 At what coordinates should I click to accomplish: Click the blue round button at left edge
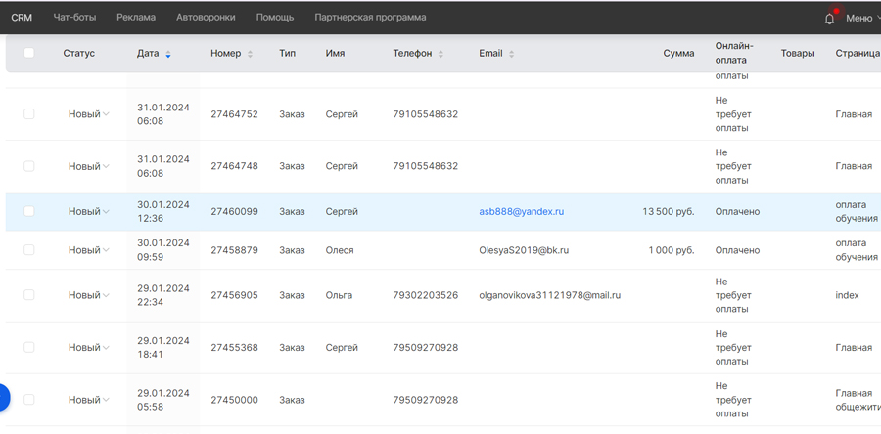tap(3, 397)
